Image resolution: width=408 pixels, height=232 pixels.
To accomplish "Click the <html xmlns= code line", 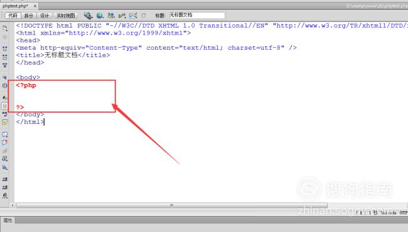I will 104,33.
